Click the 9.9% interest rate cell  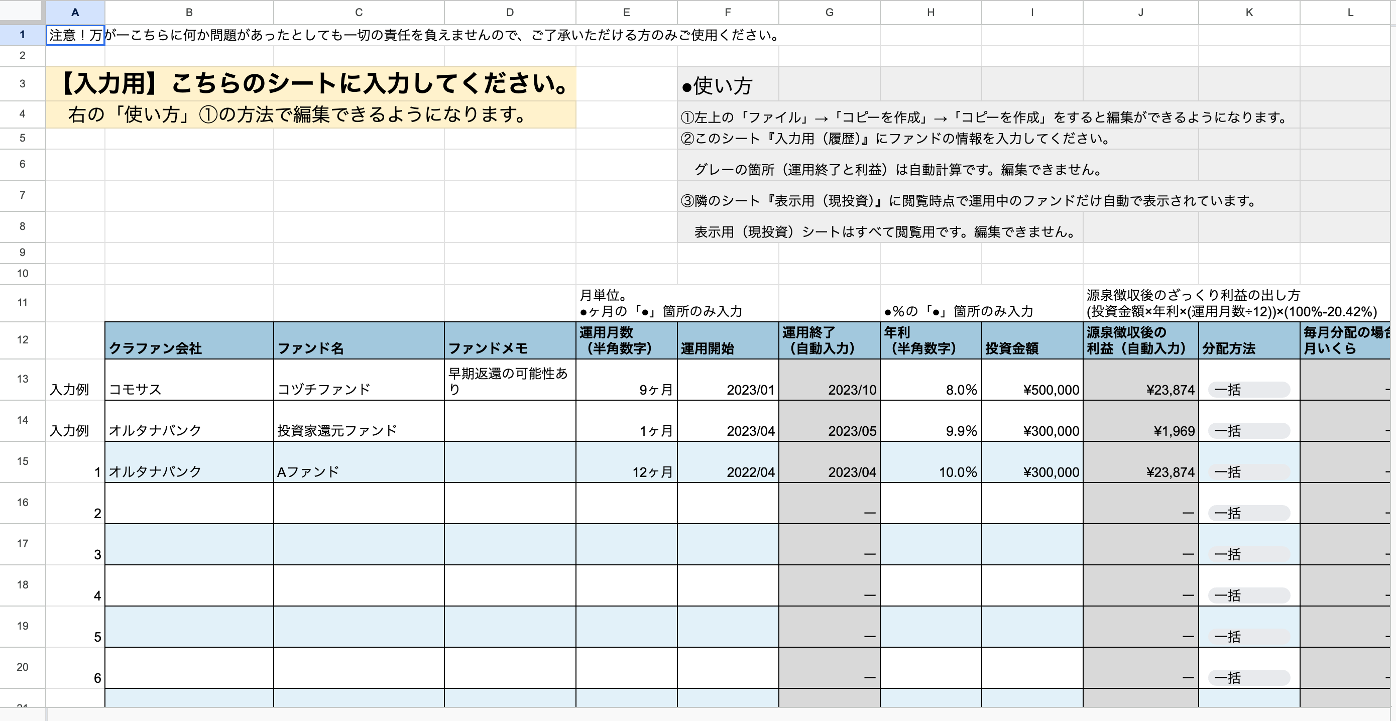click(930, 421)
